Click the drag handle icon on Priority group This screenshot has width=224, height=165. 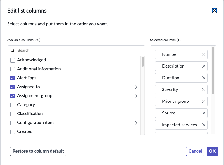tap(159, 101)
